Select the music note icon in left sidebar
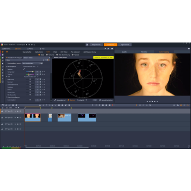Screen dimensions: 191x191 (2, 67)
